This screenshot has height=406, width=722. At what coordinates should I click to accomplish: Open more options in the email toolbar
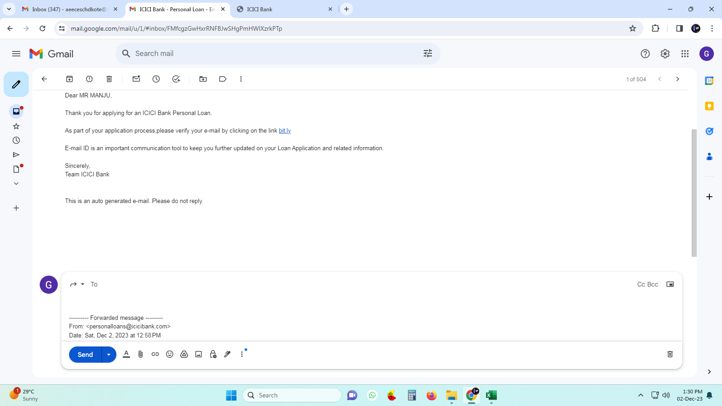[241, 79]
